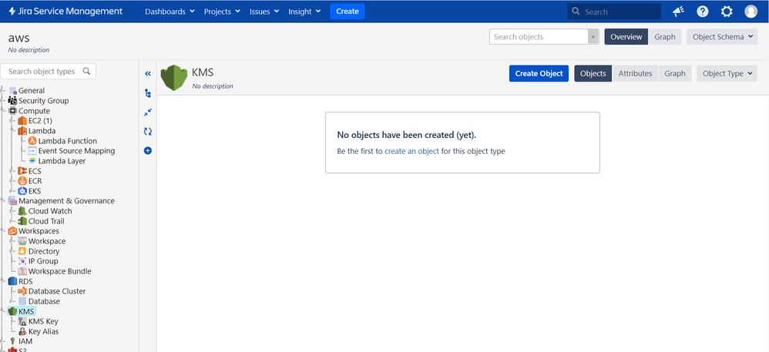Click the EC2 icon in tree
769x352 pixels.
coord(22,121)
